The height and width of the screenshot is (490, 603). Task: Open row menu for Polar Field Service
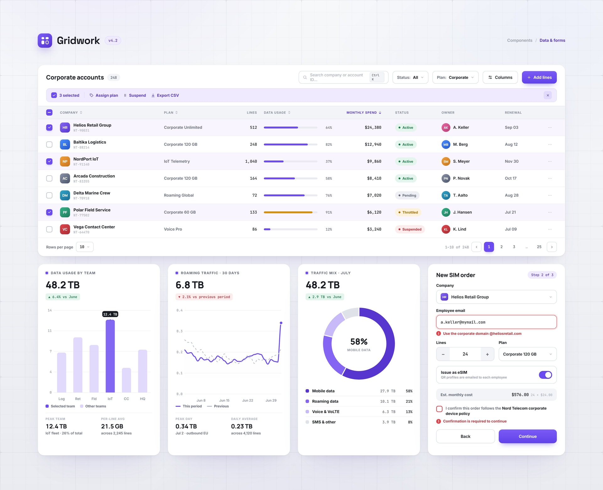tap(550, 212)
